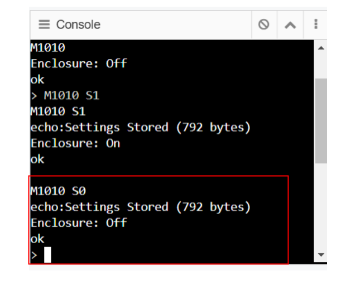Click the scrollbar down arrow

tap(321, 255)
